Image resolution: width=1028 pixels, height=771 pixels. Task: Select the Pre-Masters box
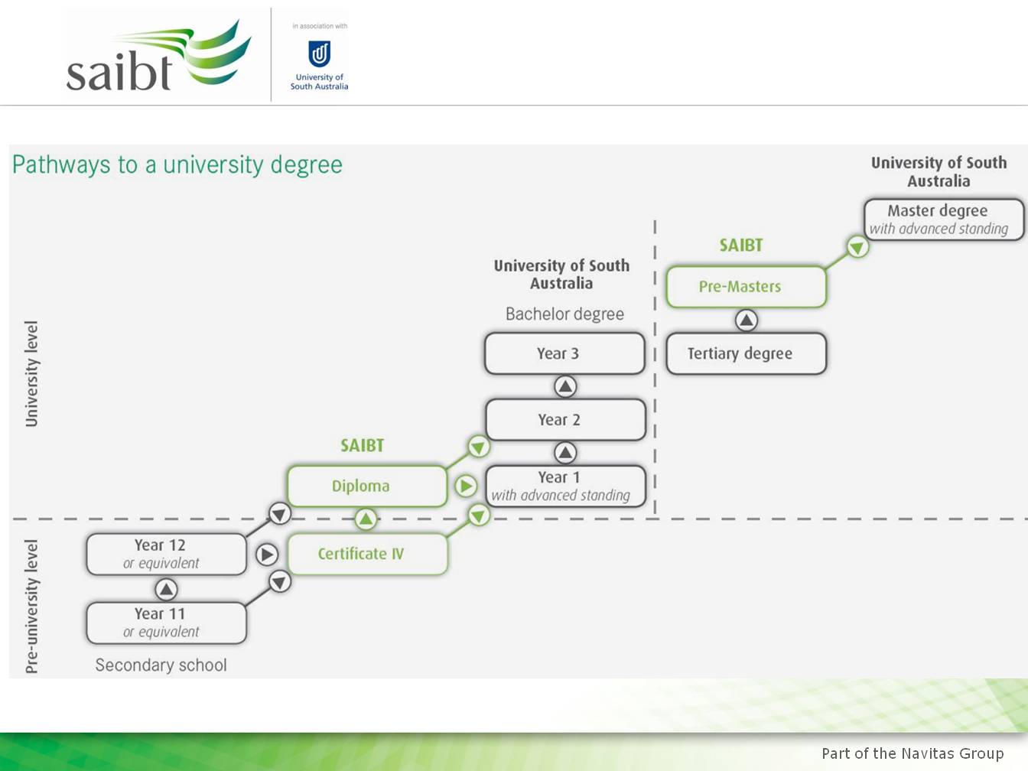click(747, 287)
